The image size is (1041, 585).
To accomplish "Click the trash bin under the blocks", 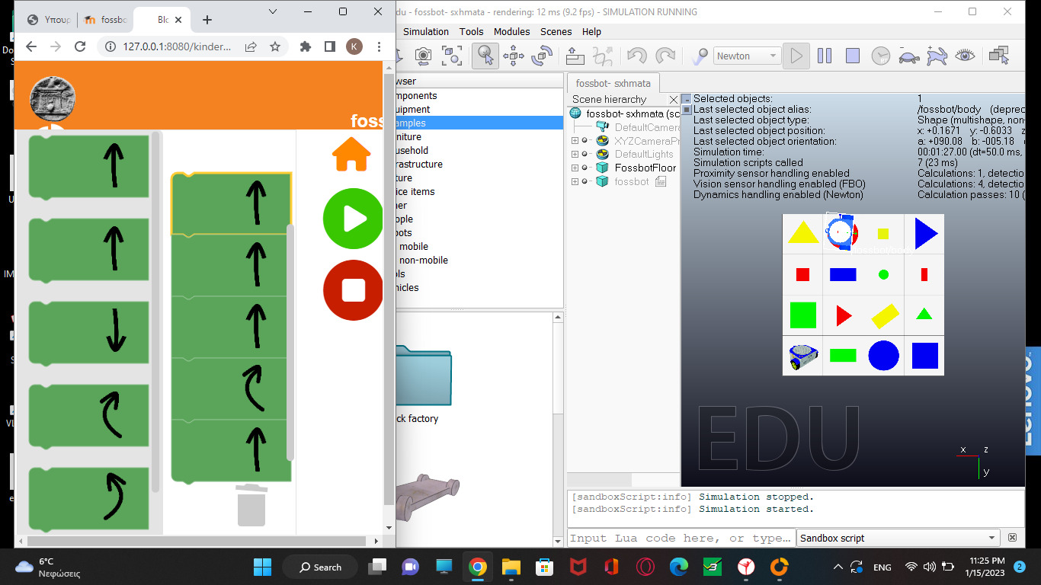I will [251, 505].
